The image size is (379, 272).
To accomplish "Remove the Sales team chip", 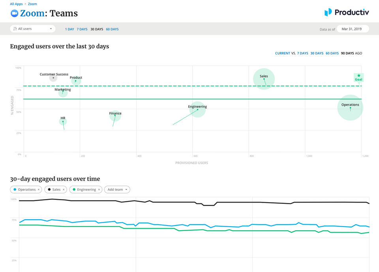I will [64, 190].
